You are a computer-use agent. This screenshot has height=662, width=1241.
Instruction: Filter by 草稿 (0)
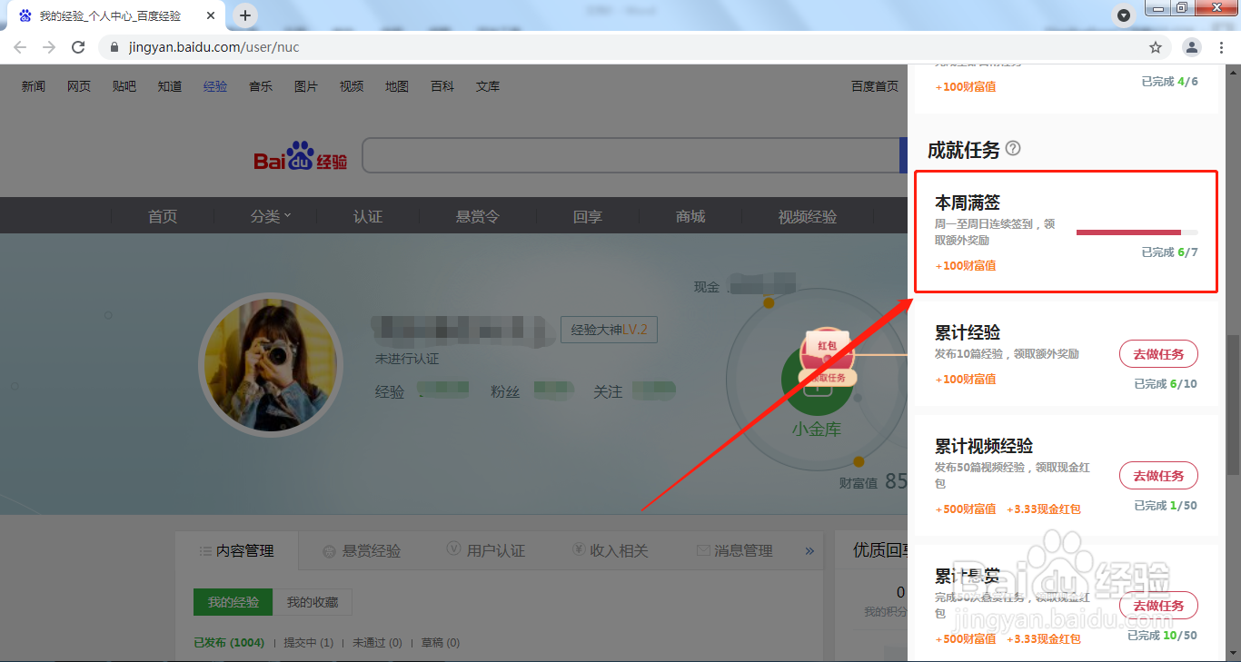(441, 643)
